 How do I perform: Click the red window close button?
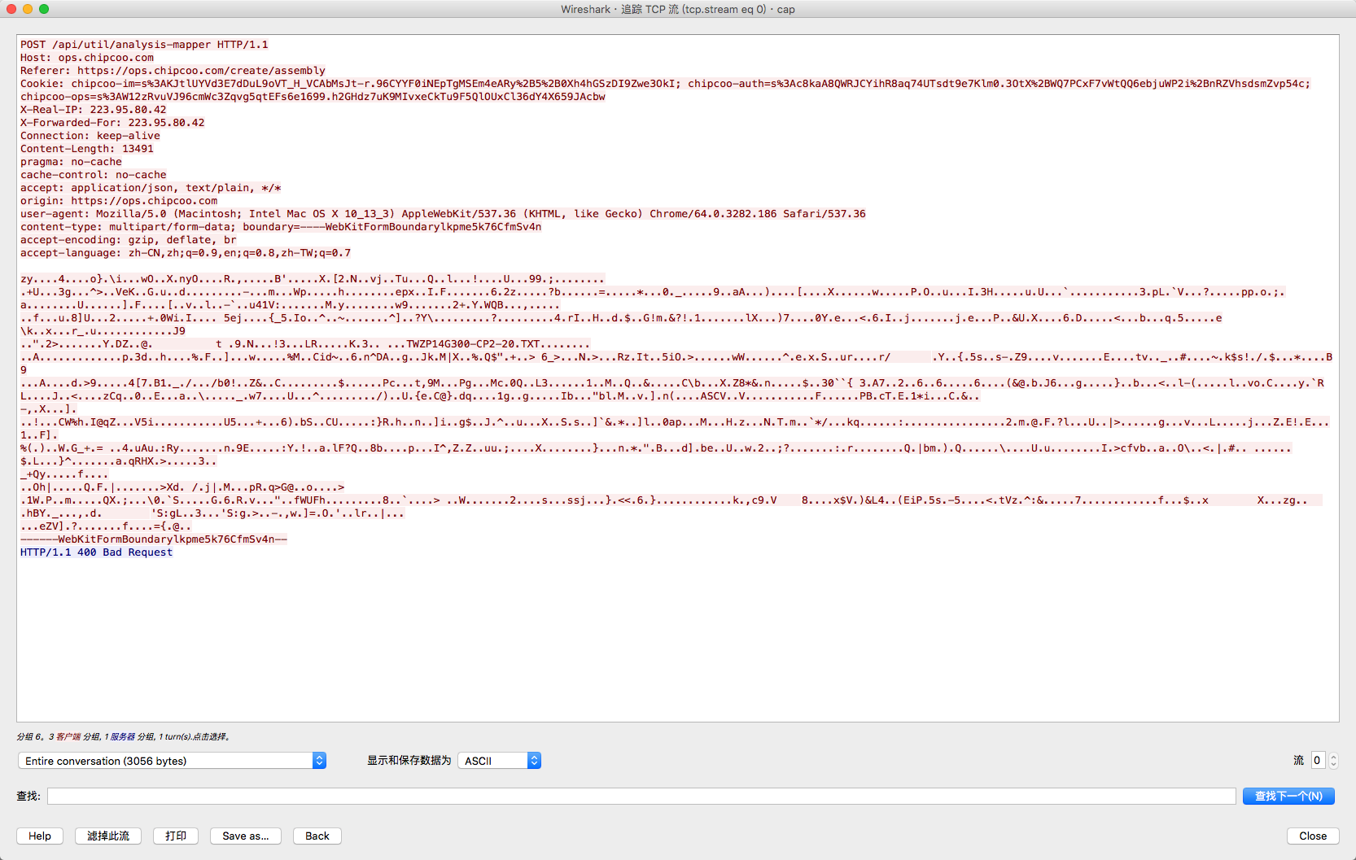11,9
